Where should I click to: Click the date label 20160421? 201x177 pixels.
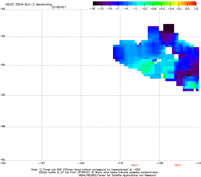pos(59,7)
